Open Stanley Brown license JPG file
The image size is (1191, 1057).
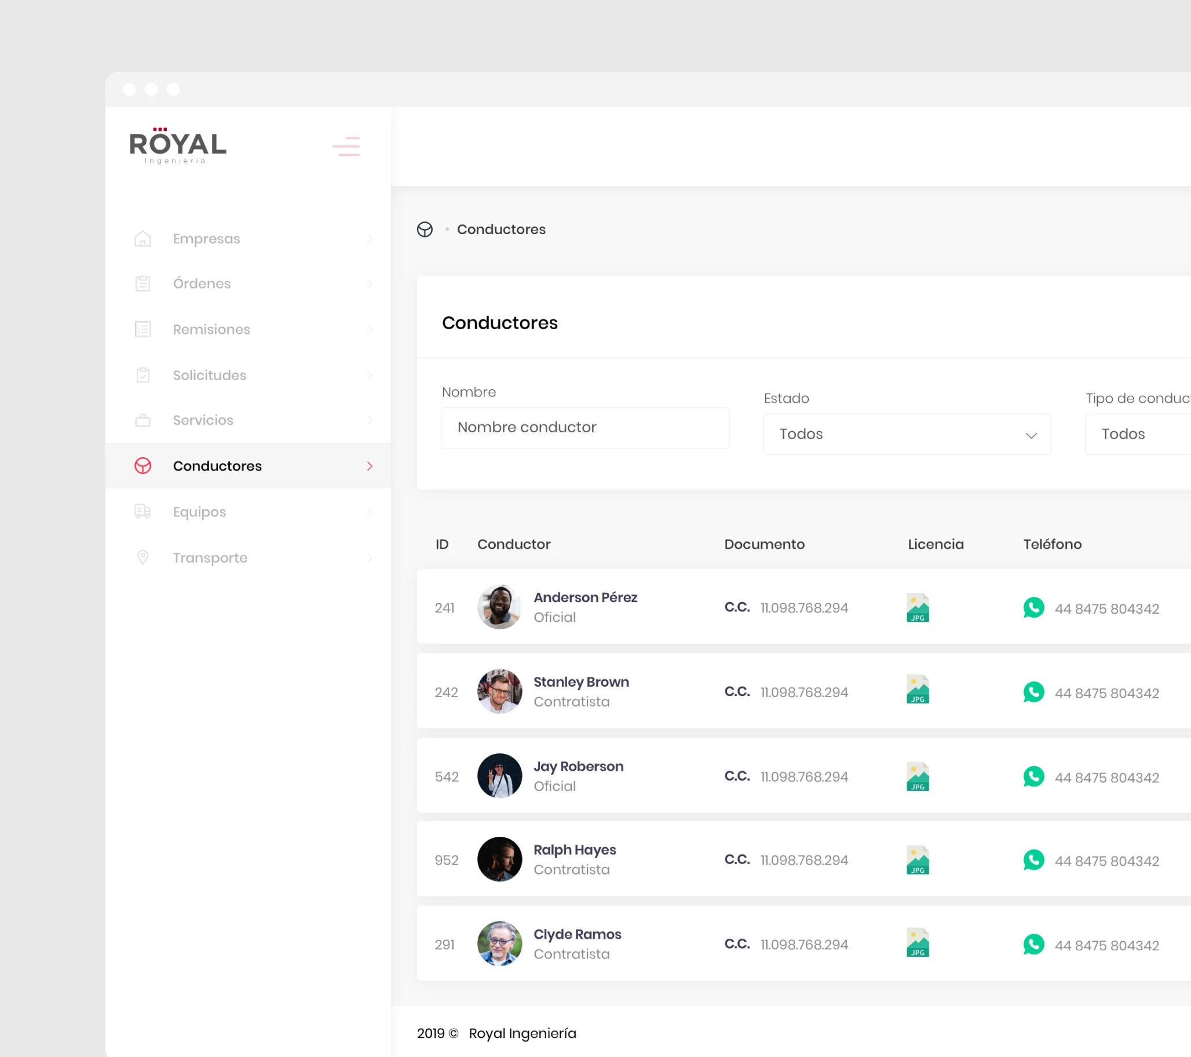coord(918,690)
